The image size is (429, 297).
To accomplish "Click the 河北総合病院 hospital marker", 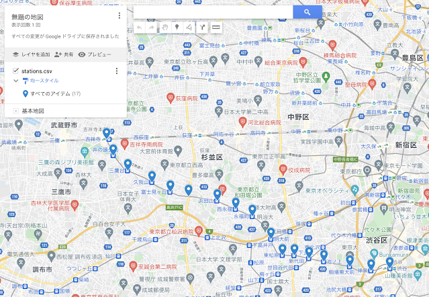I will (242, 122).
